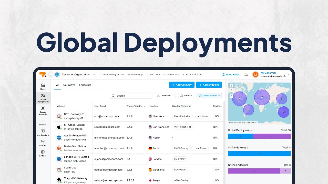This screenshot has height=184, width=328.
Task: Expand '... and 1 more' in New York row
Action: [202, 116]
